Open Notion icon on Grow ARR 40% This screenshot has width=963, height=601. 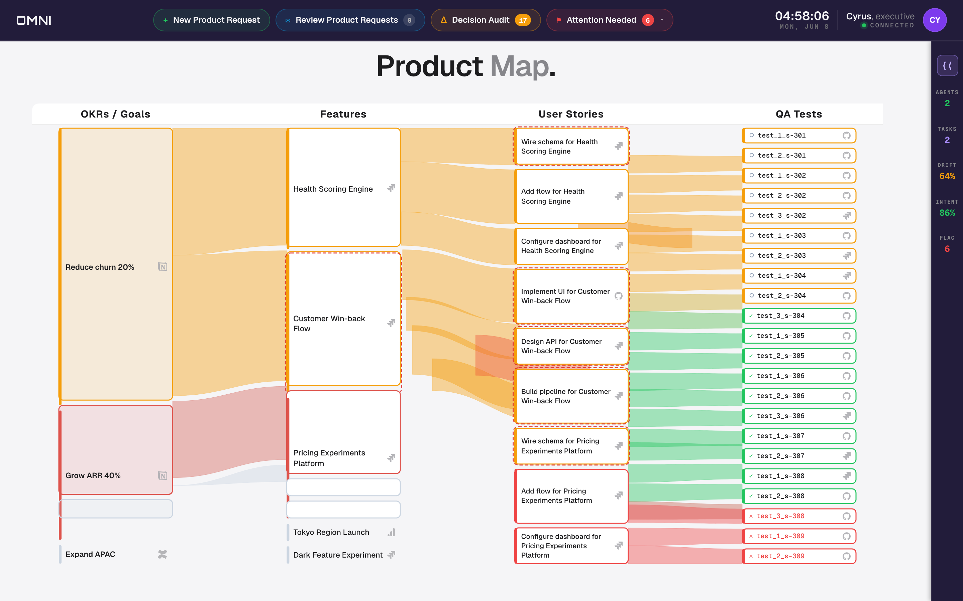[163, 475]
